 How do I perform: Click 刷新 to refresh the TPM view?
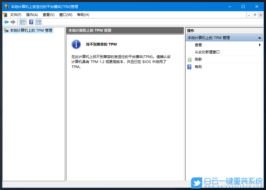pos(198,59)
